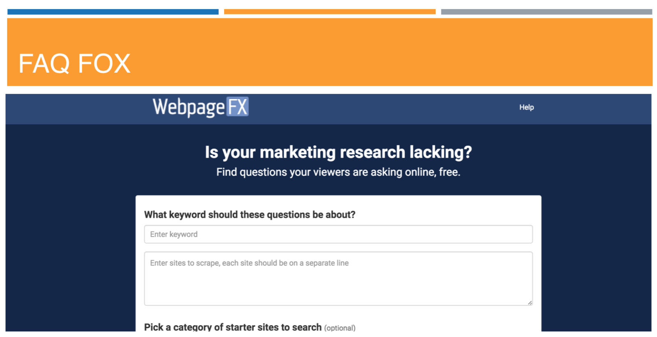The height and width of the screenshot is (337, 657).
Task: Click the 'What keyword should these questions' label
Action: click(250, 215)
